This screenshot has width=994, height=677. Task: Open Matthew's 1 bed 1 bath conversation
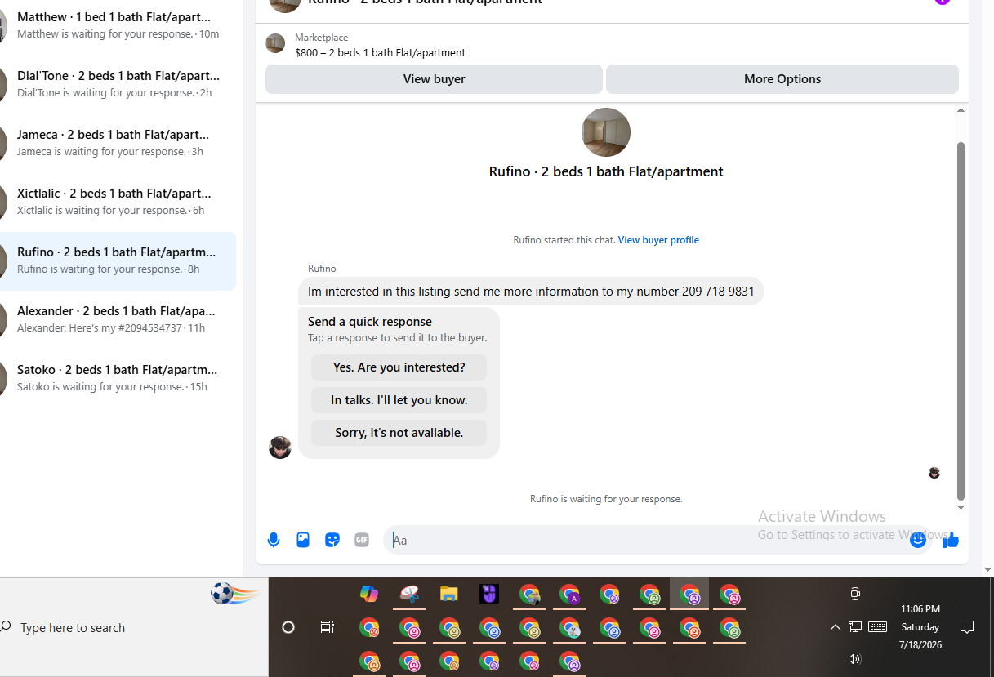coord(118,25)
